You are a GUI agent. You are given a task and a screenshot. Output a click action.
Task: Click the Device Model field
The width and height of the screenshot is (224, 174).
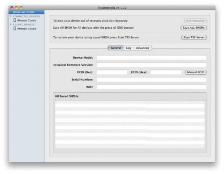click(x=151, y=58)
